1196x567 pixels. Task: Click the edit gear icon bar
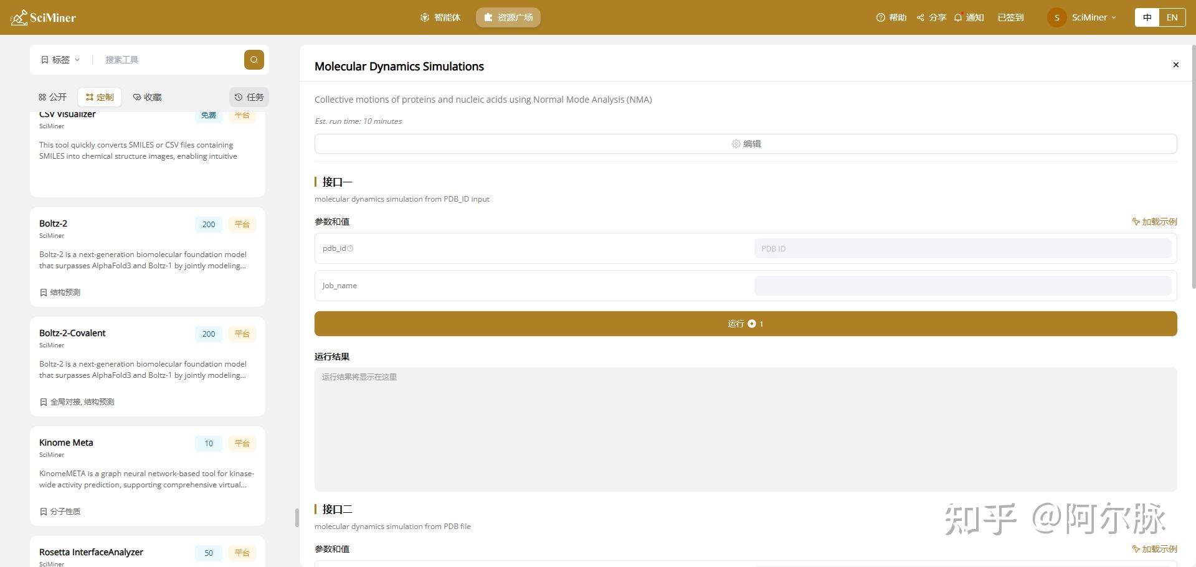coord(746,144)
